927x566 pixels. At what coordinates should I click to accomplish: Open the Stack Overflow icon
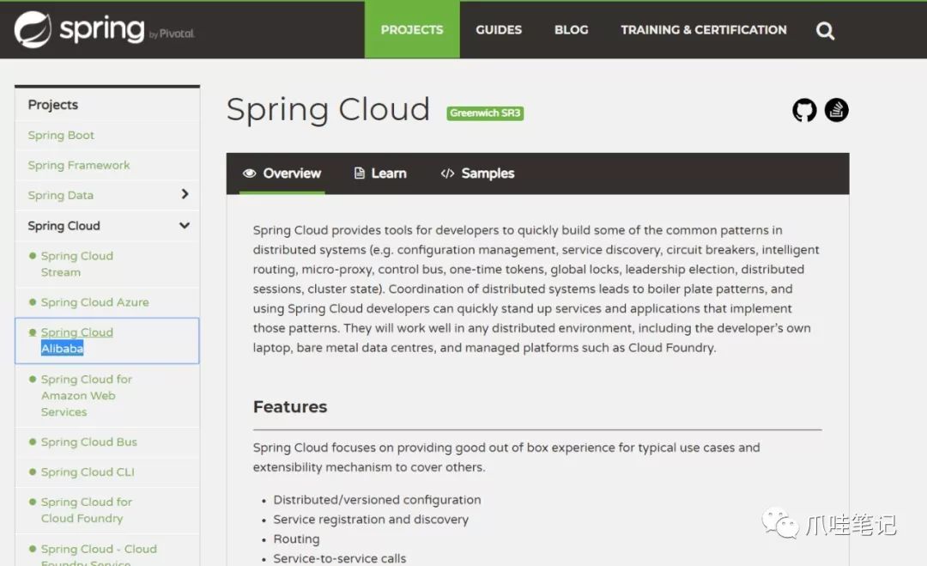tap(837, 110)
